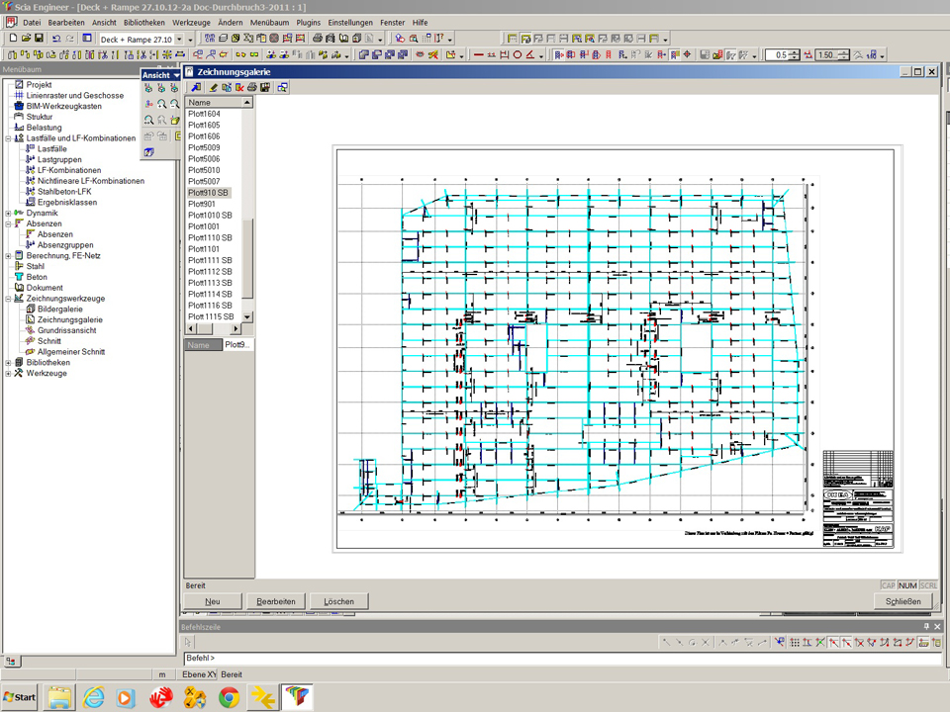
Task: Expand the Bibliotheken tree node
Action: (x=8, y=363)
